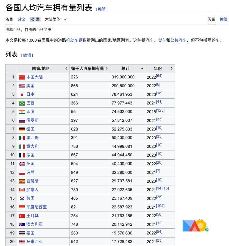The width and height of the screenshot is (229, 246).
Task: Open the 编辑 tab at top right
Action: point(224,19)
